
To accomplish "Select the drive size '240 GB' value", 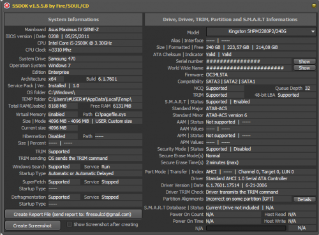I will click(213, 47).
